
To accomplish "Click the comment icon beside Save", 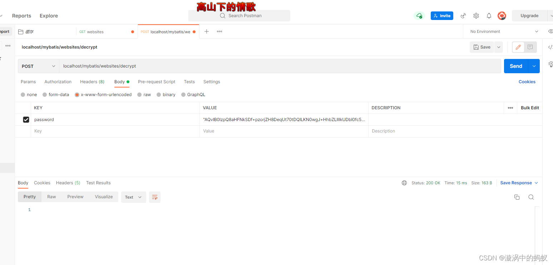I will tap(529, 47).
